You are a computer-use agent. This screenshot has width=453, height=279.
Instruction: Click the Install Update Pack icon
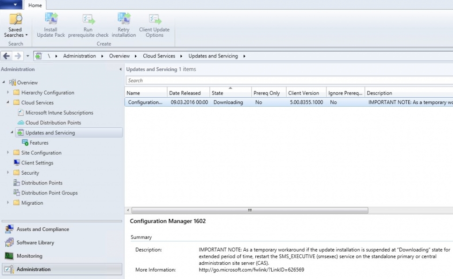pyautogui.click(x=51, y=19)
